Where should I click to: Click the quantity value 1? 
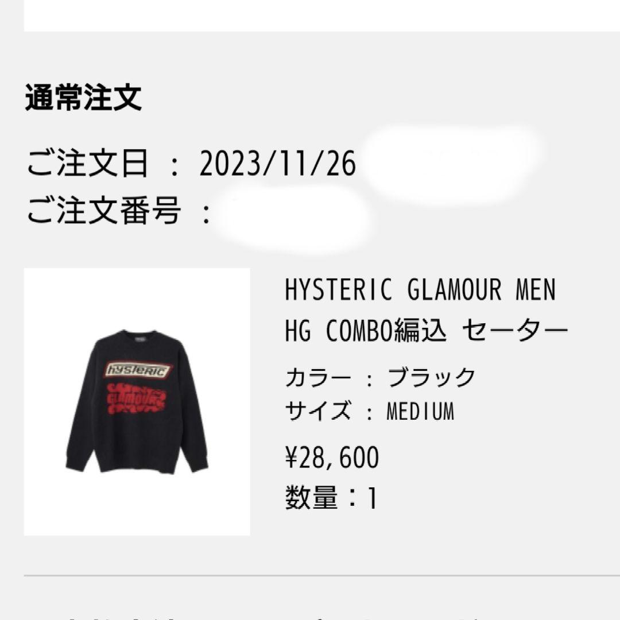point(372,498)
